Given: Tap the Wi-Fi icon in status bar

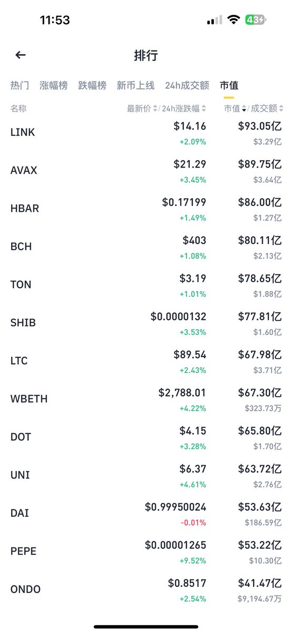Looking at the screenshot, I should [232, 20].
